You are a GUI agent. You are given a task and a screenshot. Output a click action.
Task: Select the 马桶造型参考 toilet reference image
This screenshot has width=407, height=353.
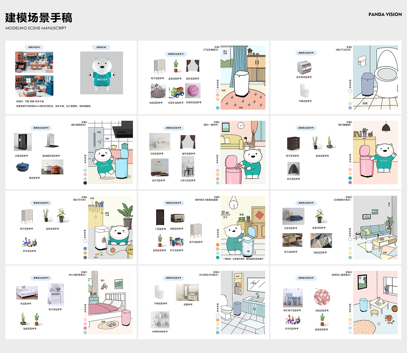(304, 91)
